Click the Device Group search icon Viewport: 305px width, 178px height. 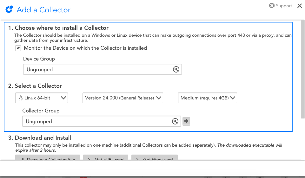(x=176, y=69)
